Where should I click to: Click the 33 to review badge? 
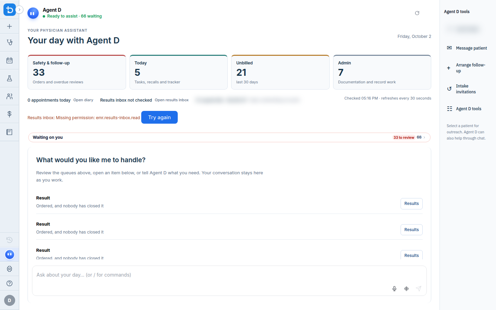(x=404, y=137)
